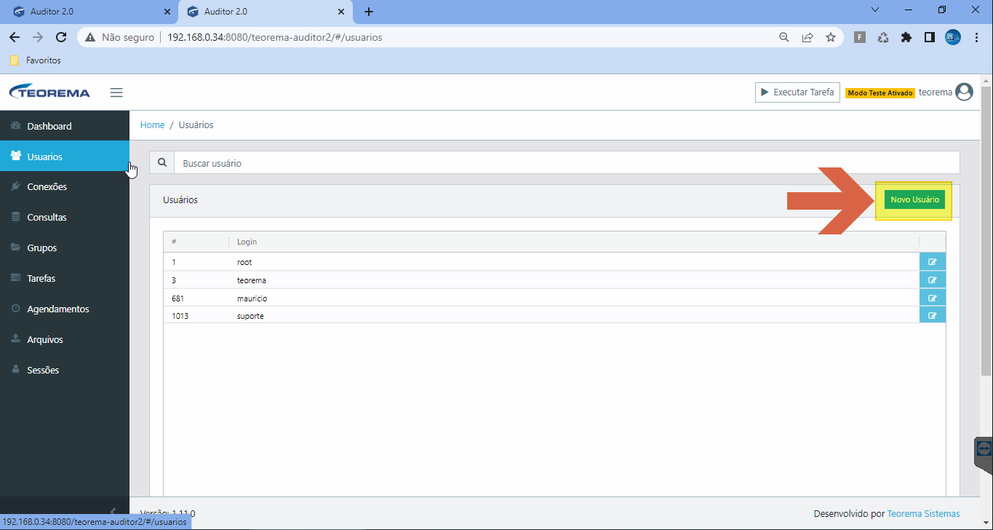Open Sessões in the sidebar
This screenshot has height=530, width=993.
65,371
